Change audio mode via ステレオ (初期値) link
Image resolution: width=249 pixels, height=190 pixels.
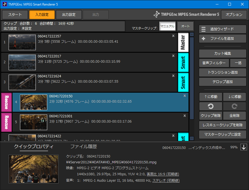[166, 181]
